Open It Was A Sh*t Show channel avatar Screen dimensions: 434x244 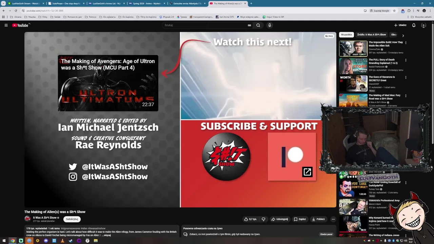(x=27, y=219)
